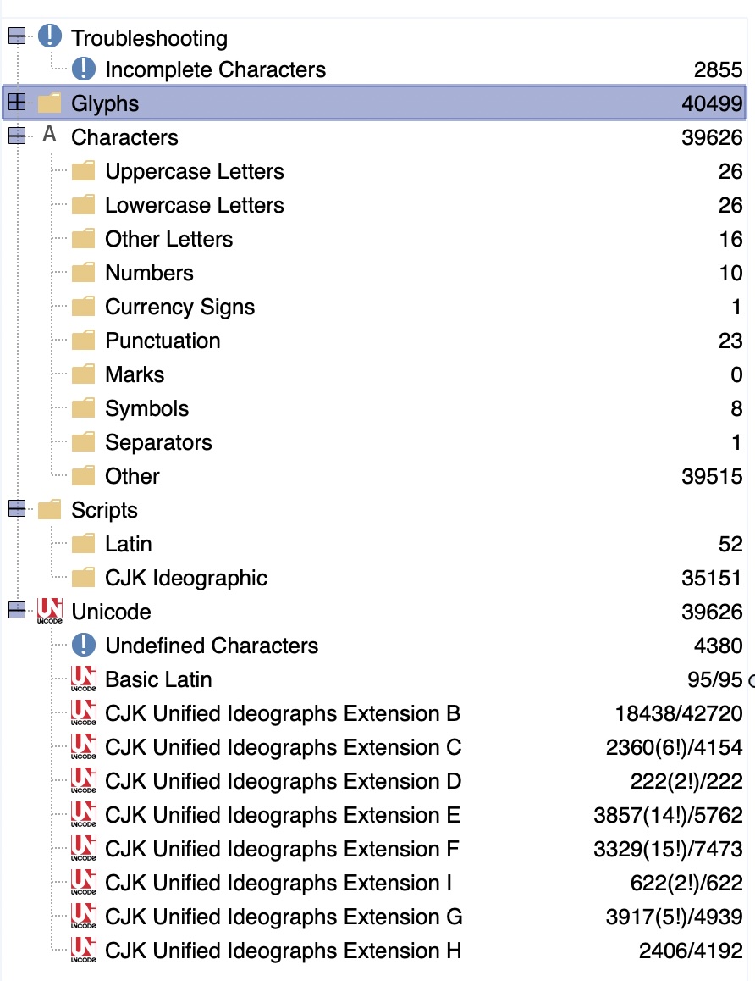This screenshot has height=981, width=755.
Task: Select the Currency Signs category
Action: 179,307
